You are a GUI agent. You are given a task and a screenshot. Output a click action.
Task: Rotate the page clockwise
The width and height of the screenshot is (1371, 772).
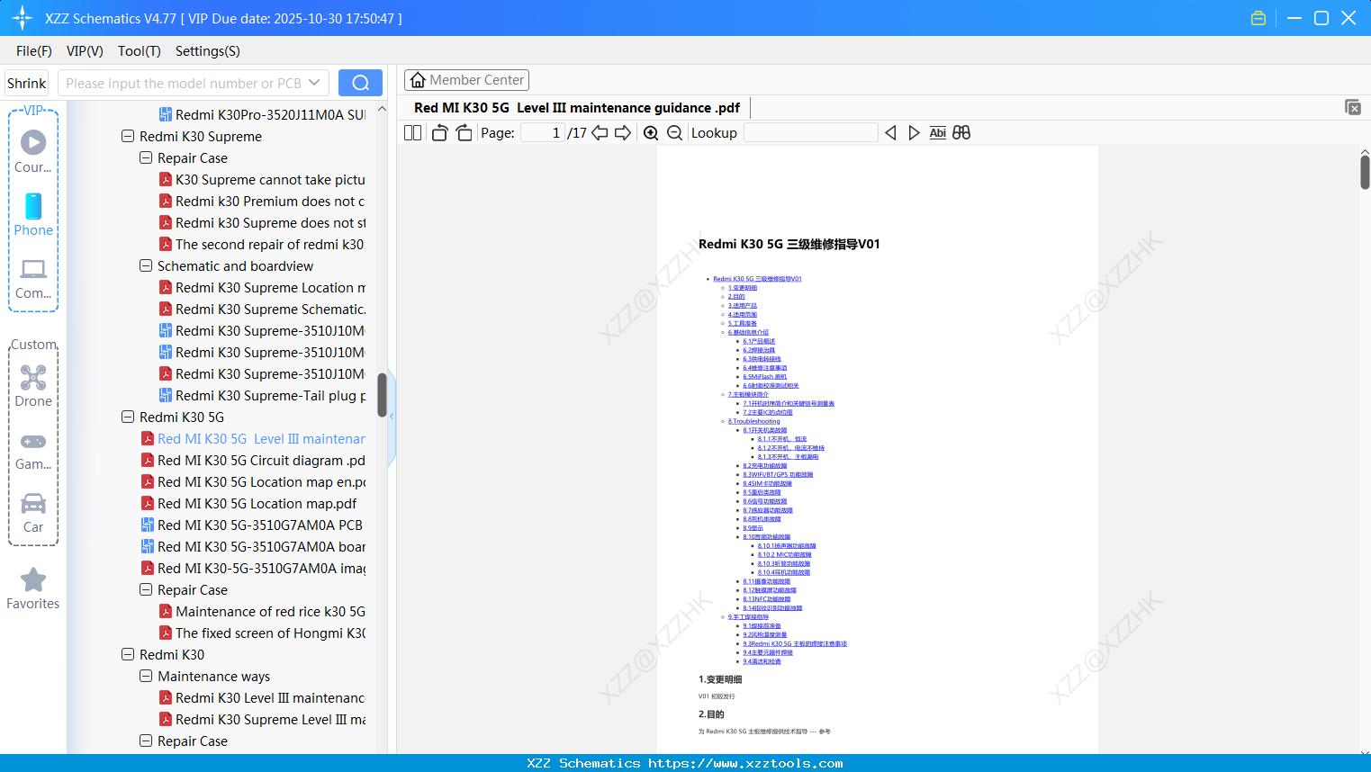(x=464, y=133)
